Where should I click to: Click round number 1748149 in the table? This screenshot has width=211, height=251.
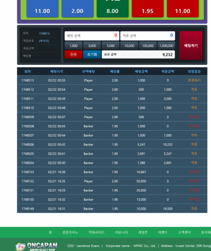27,209
